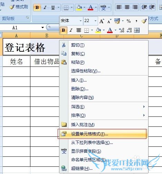Image resolution: width=162 pixels, height=174 pixels.
Task: Open the mini toolbar font size 22 dropdown
Action: (x=95, y=21)
